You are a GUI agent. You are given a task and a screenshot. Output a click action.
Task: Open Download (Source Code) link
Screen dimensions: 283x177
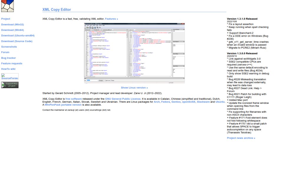point(17,41)
